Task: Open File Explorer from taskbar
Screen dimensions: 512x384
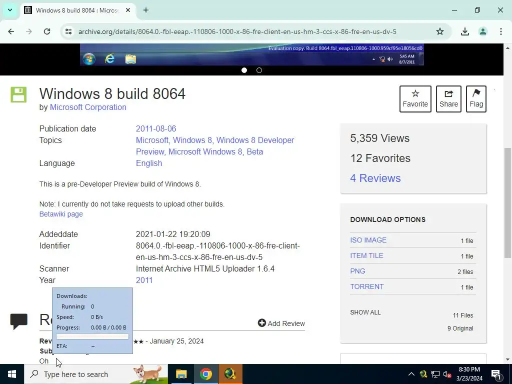Action: coord(181,374)
